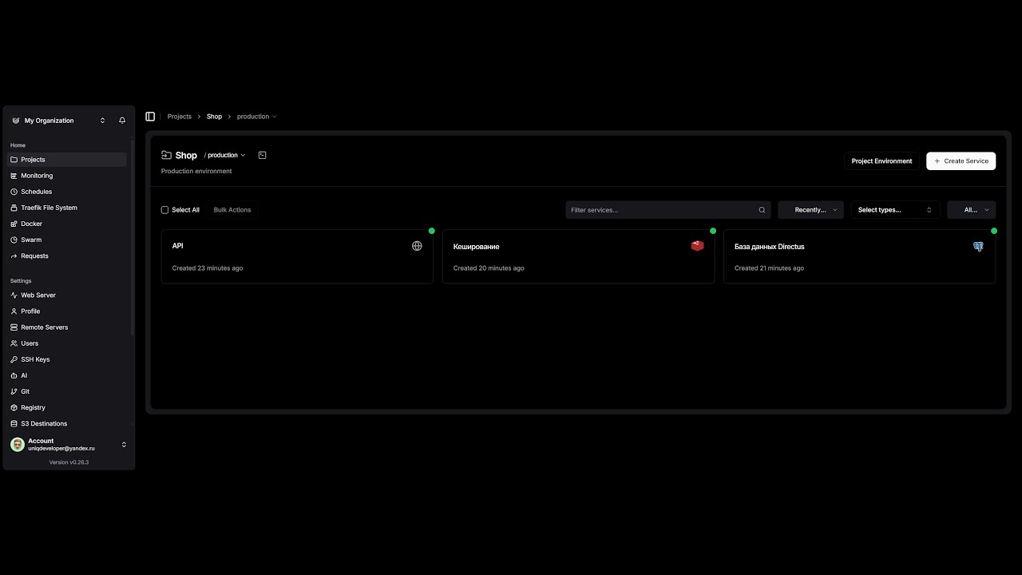Image resolution: width=1022 pixels, height=575 pixels.
Task: Open S3 Destinations settings
Action: pos(68,423)
